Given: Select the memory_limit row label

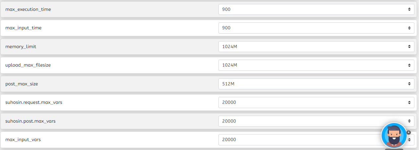Looking at the screenshot, I should click(21, 46).
